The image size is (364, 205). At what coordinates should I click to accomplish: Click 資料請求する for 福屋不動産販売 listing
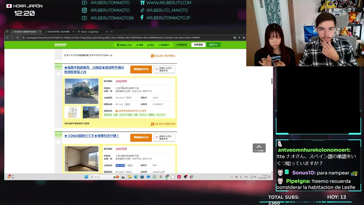click(x=141, y=69)
